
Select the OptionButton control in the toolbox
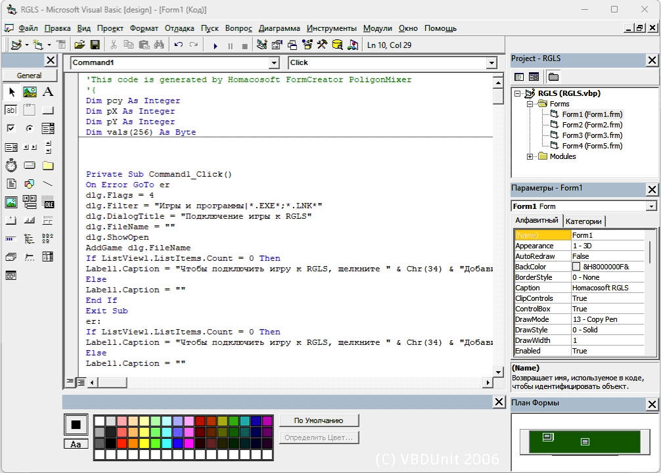30,129
